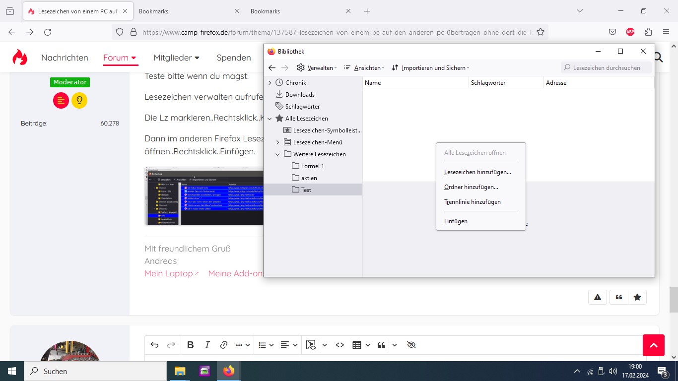Viewport: 678px width, 381px height.
Task: Toggle bold formatting in the editor
Action: [191, 345]
